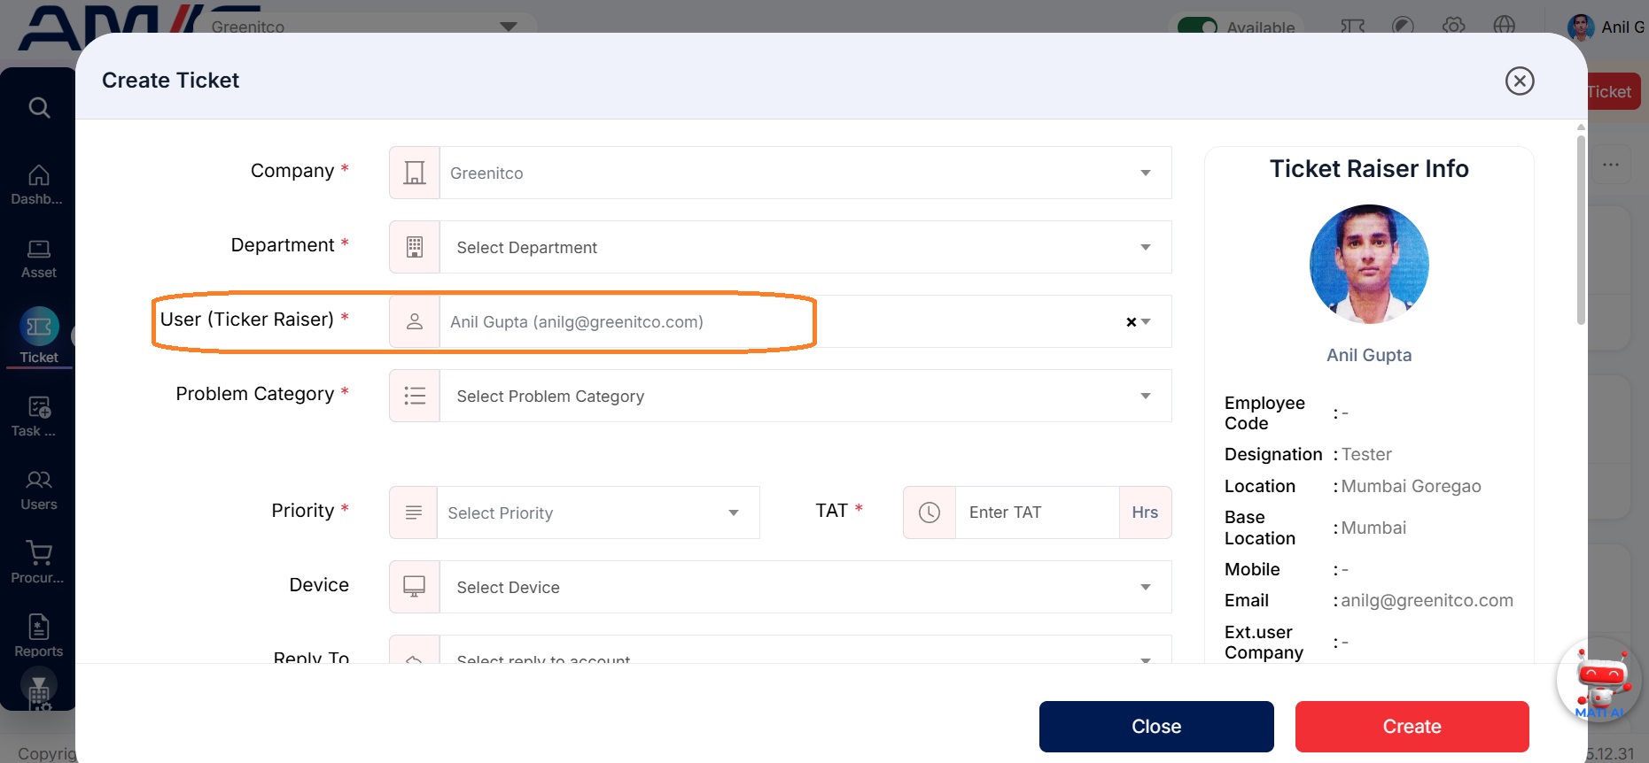1649x763 pixels.
Task: Open the Users section in the sidebar
Action: (38, 490)
